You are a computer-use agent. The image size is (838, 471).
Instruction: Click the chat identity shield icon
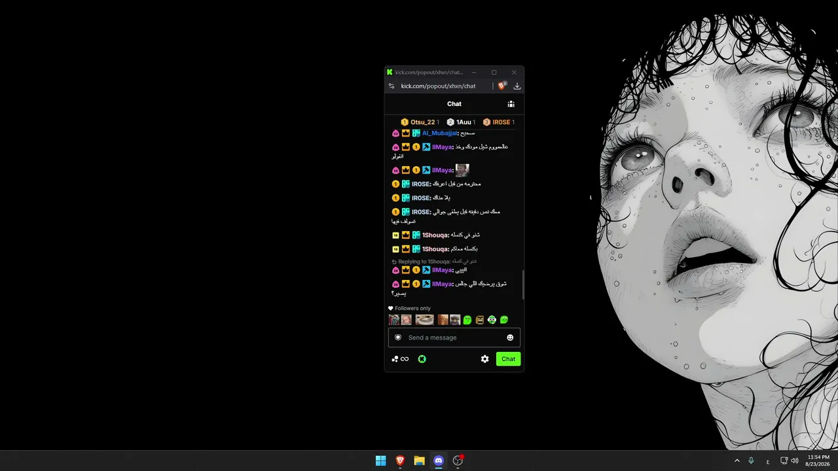coord(398,338)
